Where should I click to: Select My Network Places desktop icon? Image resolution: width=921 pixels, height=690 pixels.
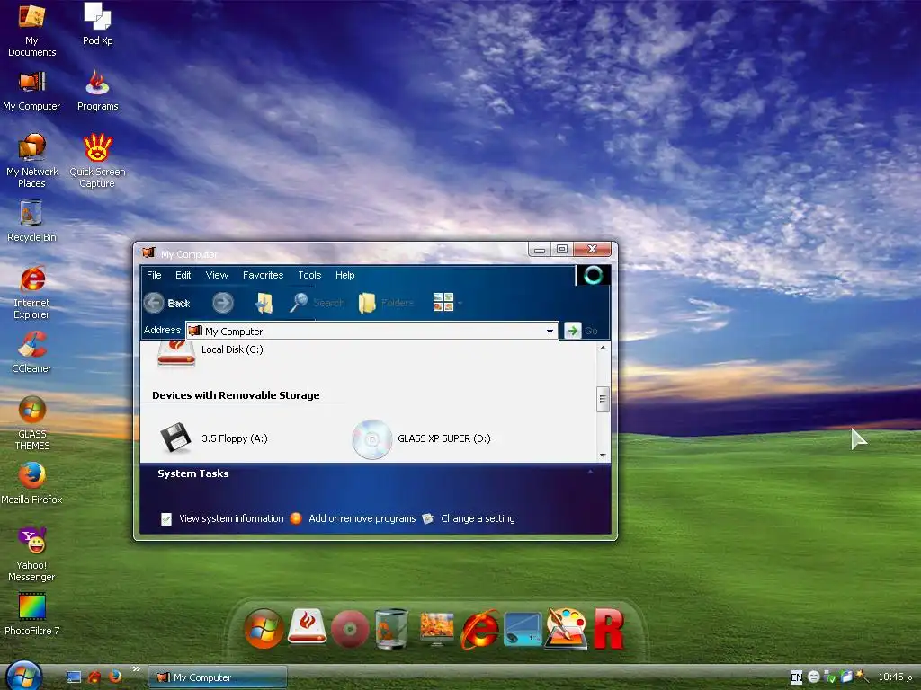(31, 161)
